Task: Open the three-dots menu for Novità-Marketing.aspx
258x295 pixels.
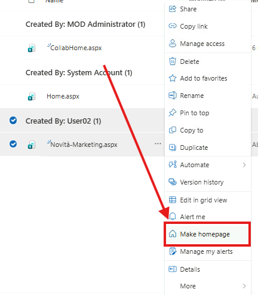Action: [158, 143]
